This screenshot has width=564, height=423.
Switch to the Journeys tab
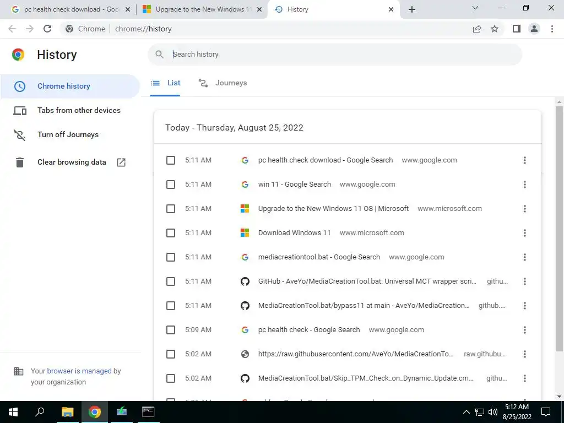click(x=223, y=83)
